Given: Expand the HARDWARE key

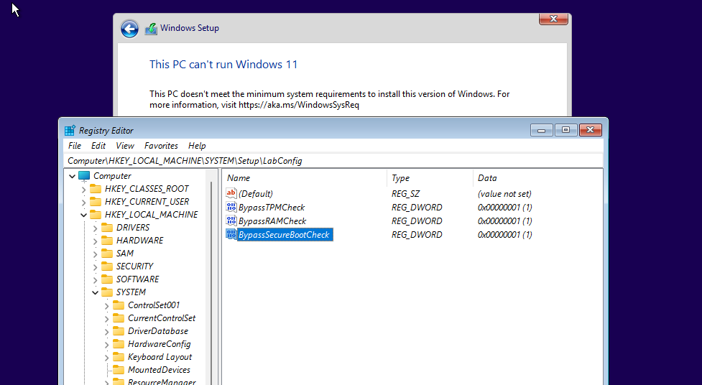Looking at the screenshot, I should (x=95, y=241).
